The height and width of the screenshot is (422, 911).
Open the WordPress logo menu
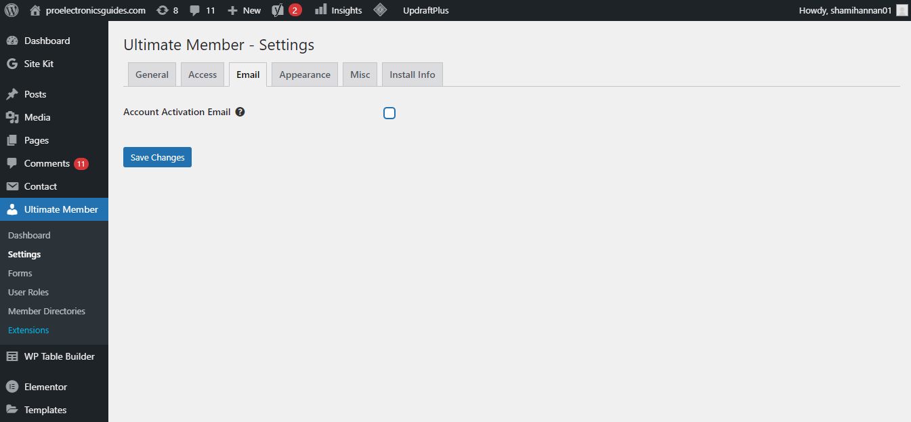point(12,10)
